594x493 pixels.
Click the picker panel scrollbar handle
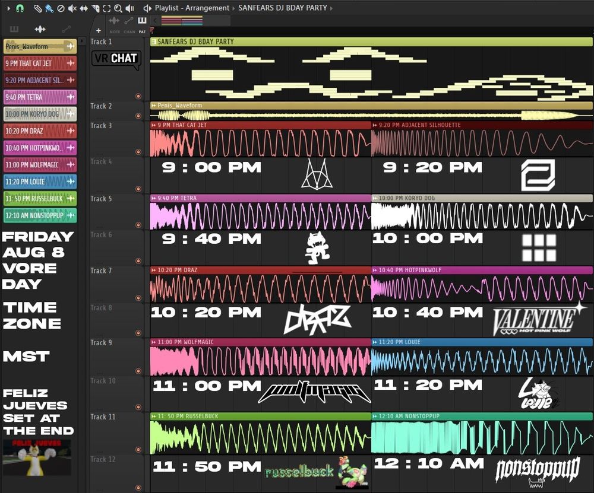tap(83, 42)
